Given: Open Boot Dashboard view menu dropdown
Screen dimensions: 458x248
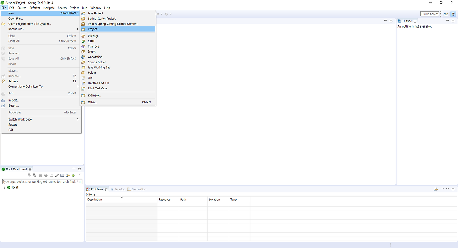Looking at the screenshot, I should 80,175.
